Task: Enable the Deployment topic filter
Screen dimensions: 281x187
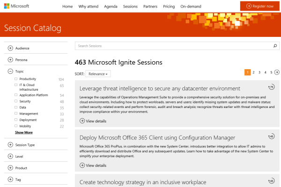Action: [x=16, y=120]
